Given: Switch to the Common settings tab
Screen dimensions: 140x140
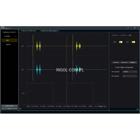Looking at the screenshot, I should [116, 62].
